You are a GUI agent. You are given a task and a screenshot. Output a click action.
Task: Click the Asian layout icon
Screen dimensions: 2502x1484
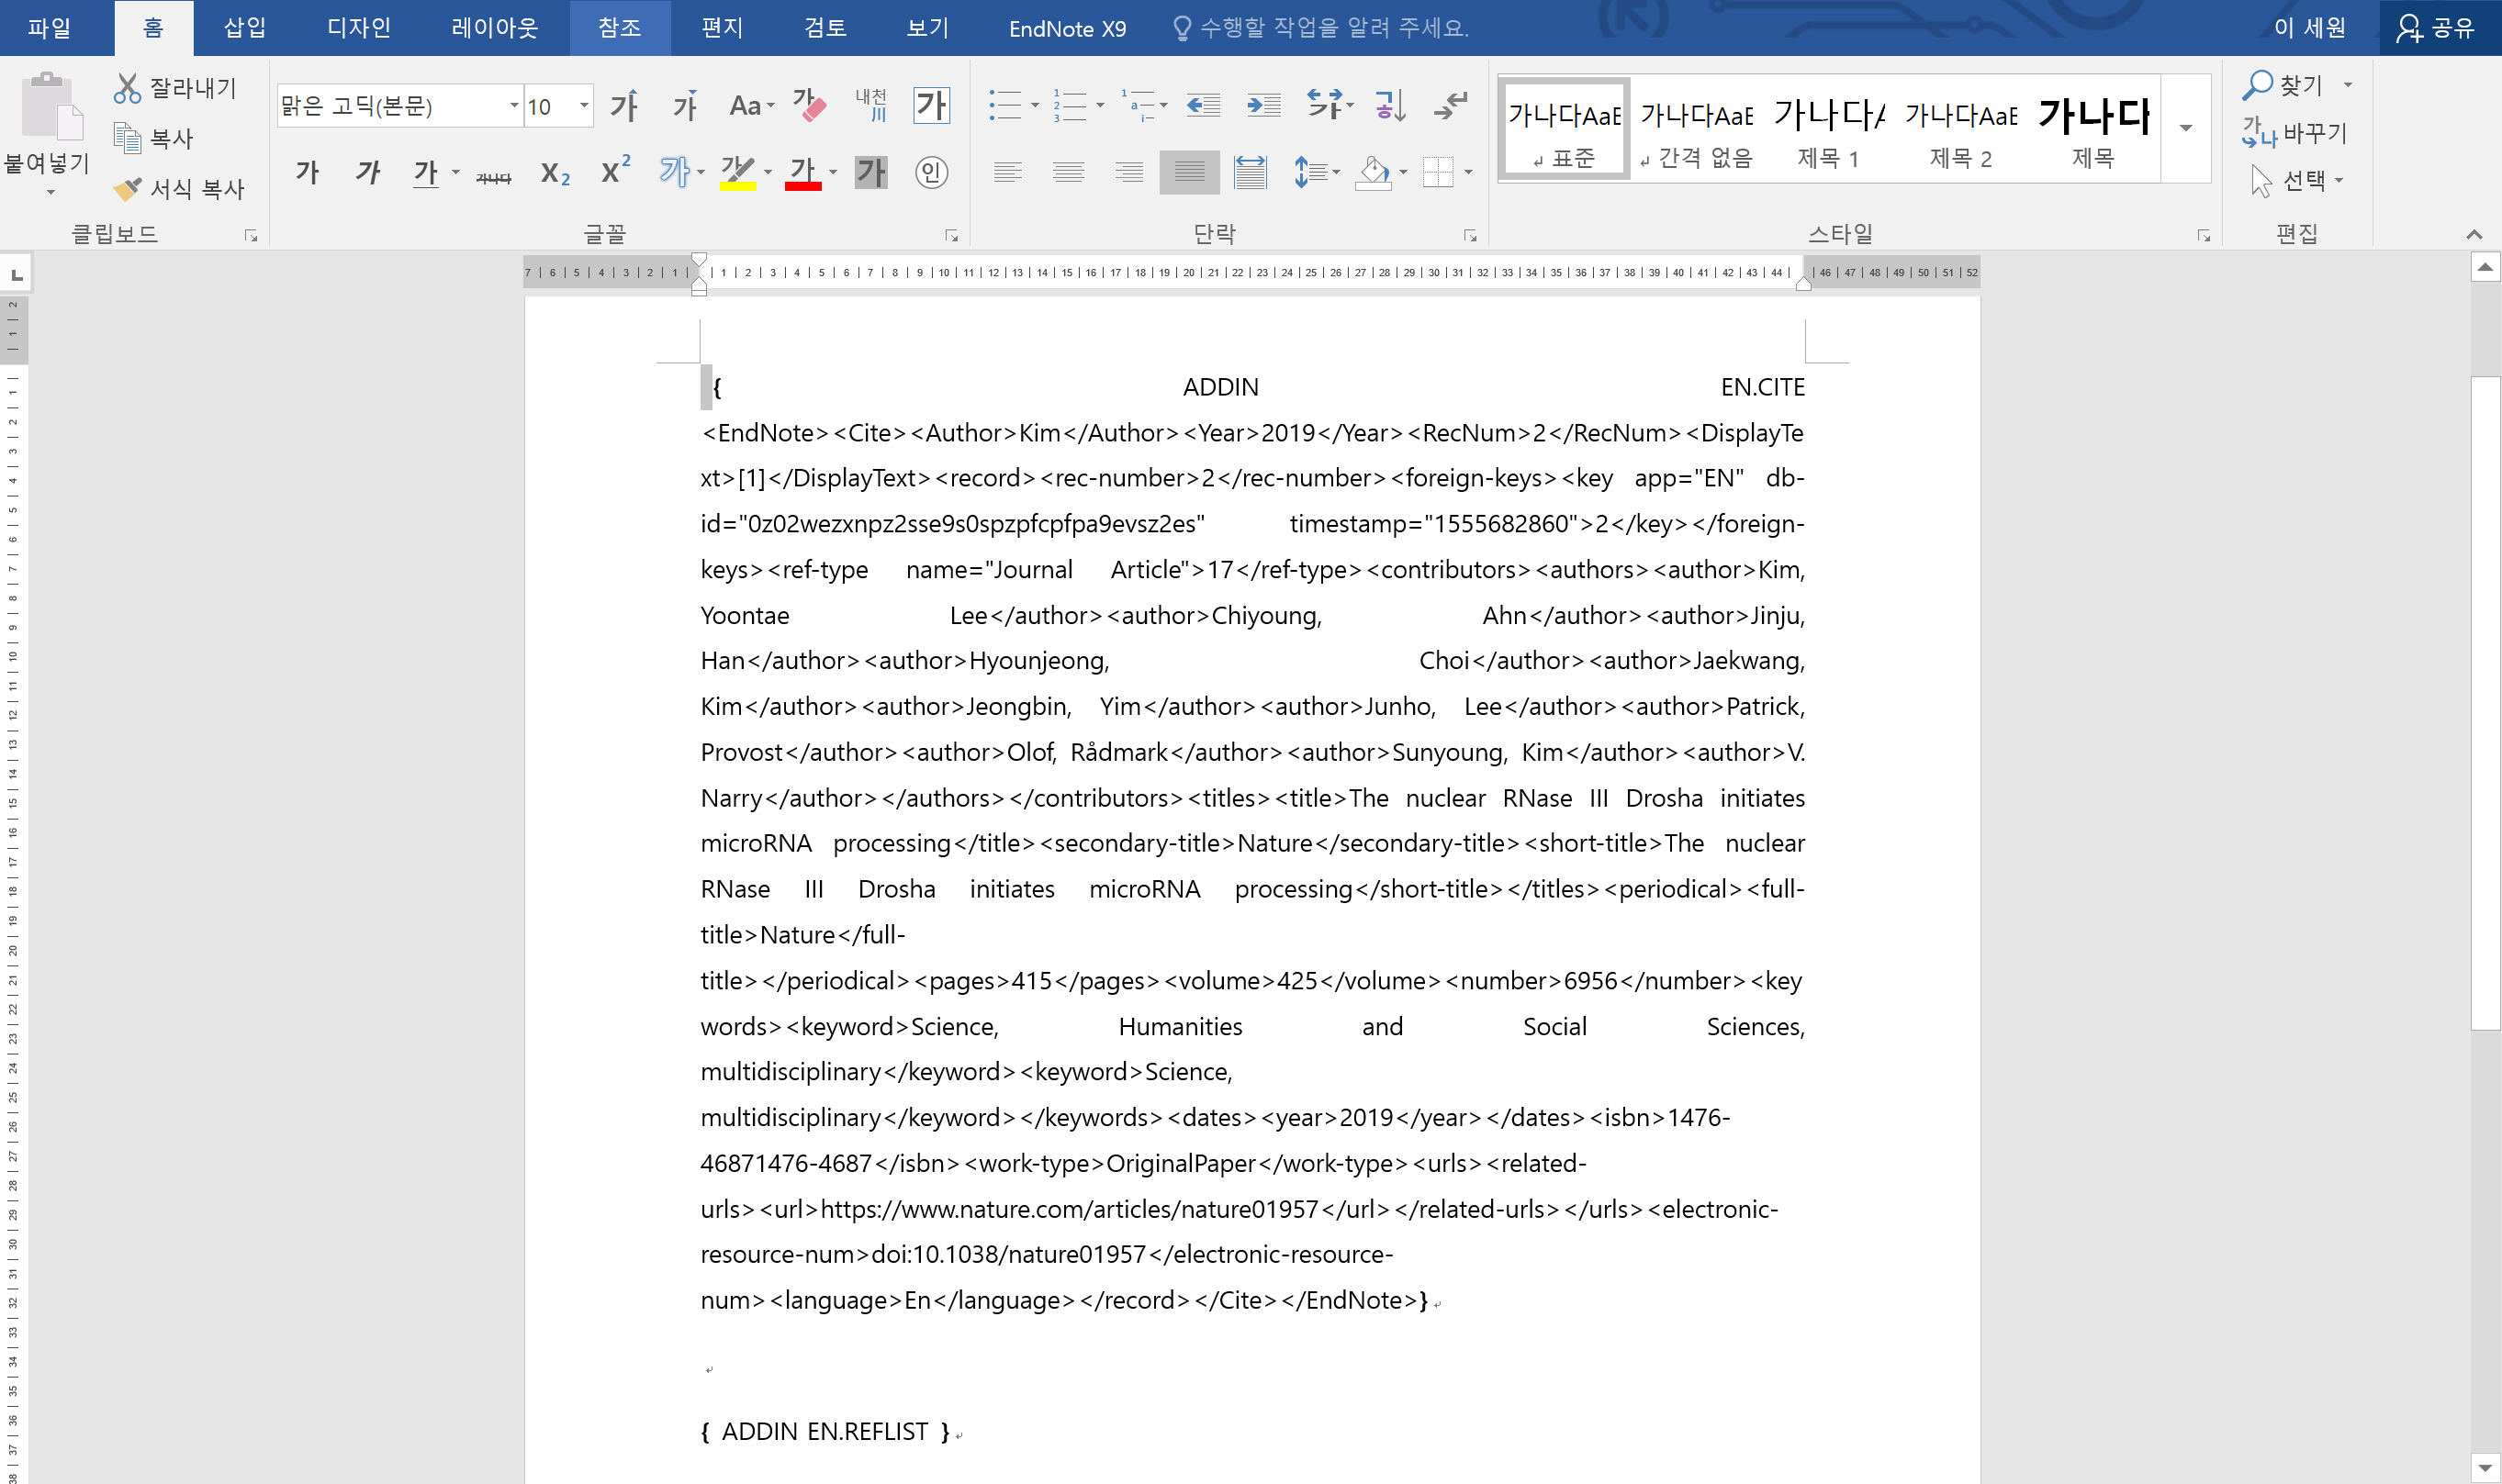pos(1325,105)
